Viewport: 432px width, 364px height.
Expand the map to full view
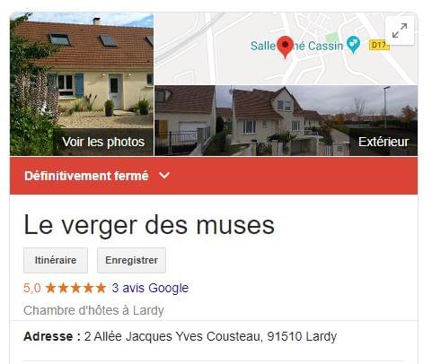(x=400, y=30)
